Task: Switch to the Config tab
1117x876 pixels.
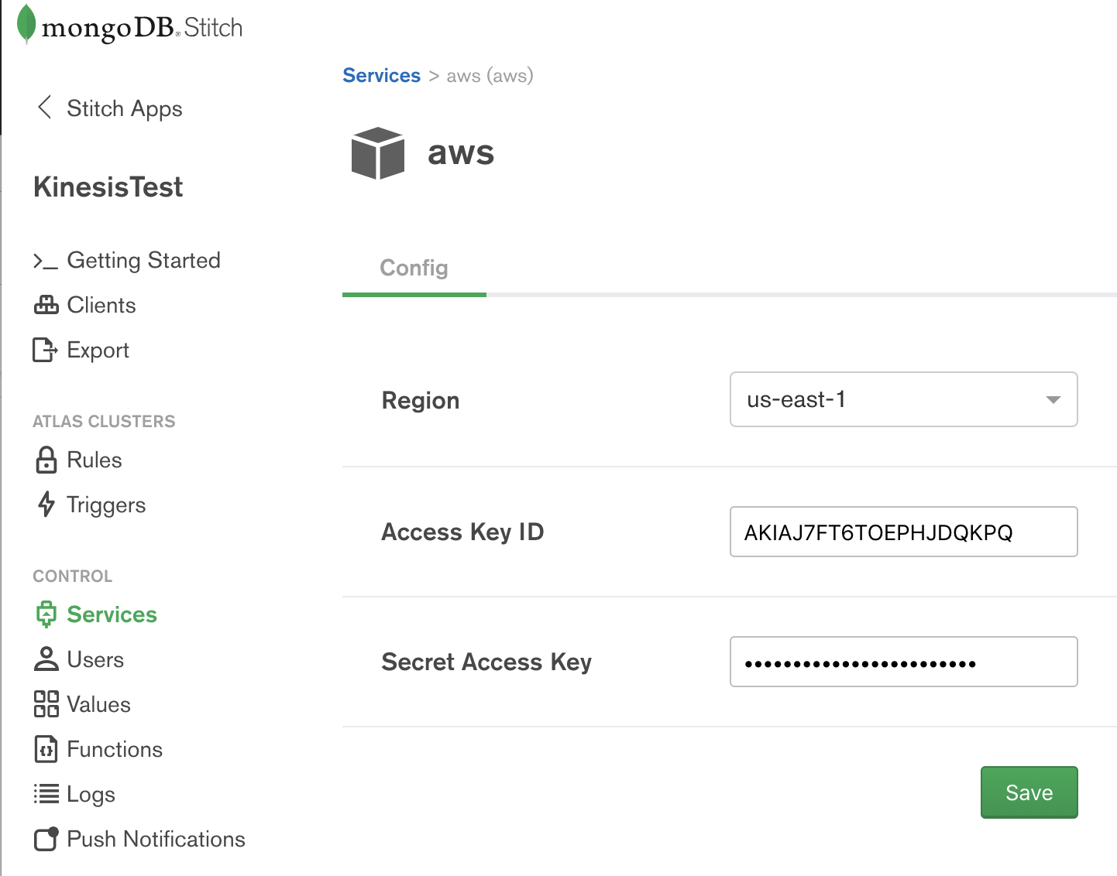Action: click(x=414, y=268)
